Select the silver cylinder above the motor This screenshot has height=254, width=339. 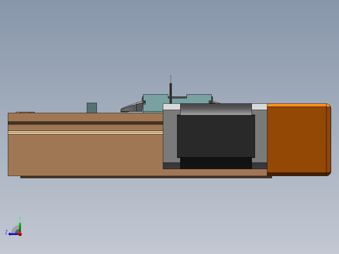click(216, 109)
